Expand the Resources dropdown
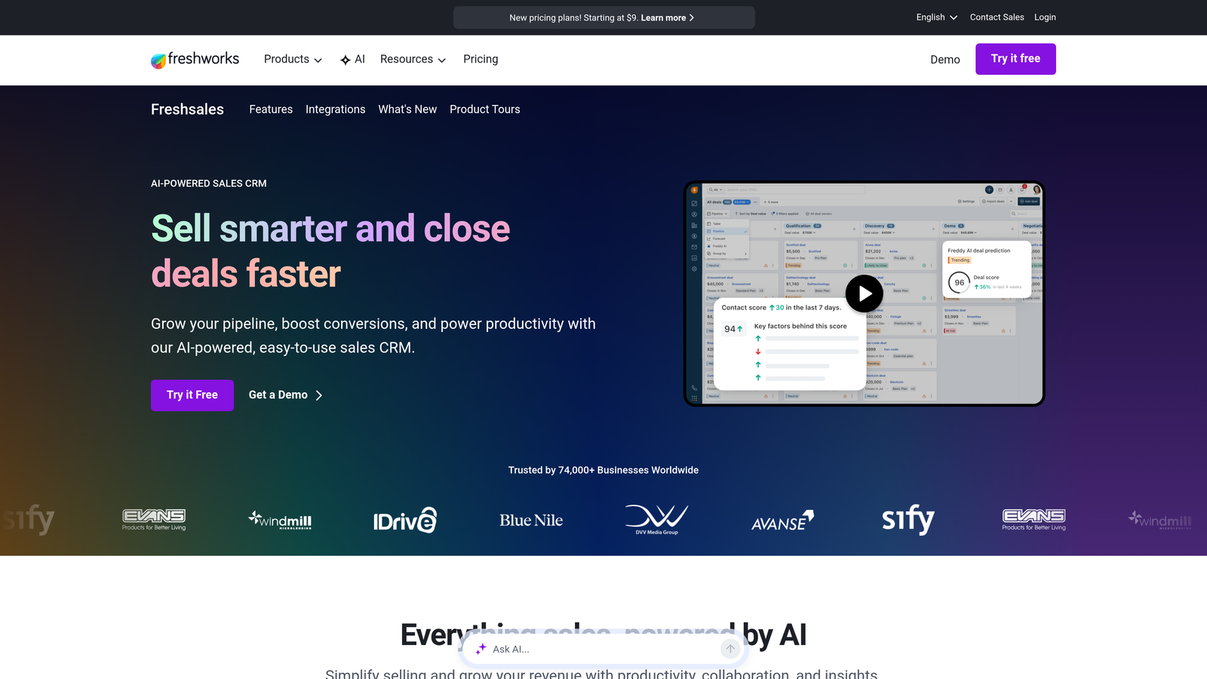 point(413,59)
